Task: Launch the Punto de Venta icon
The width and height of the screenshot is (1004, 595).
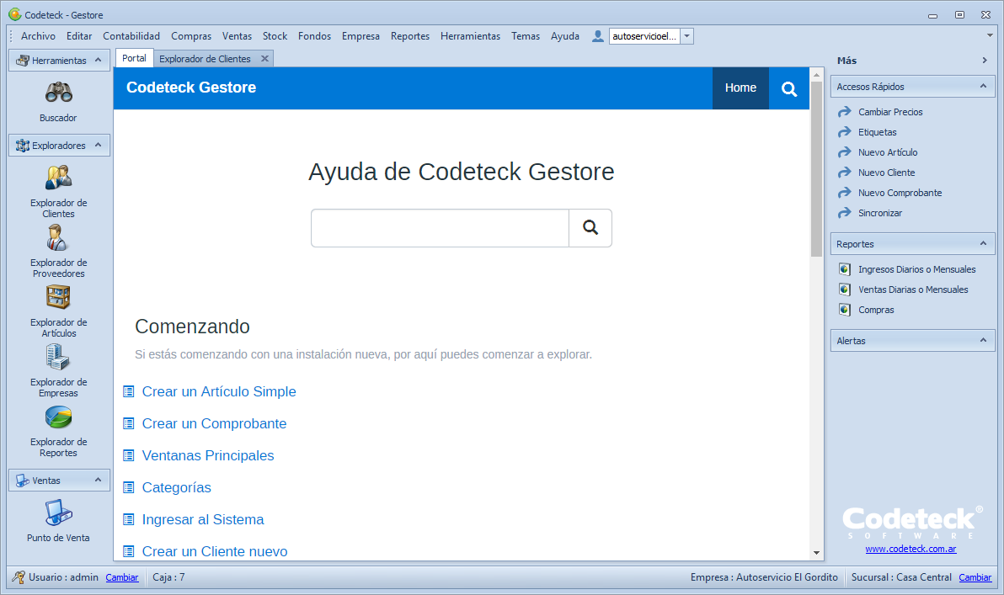Action: [58, 512]
